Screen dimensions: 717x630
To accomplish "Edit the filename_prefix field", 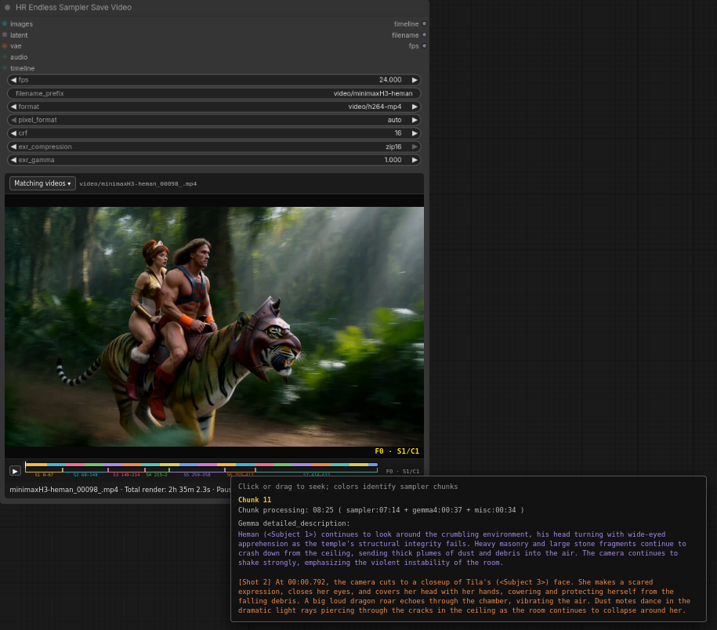I will click(x=214, y=93).
